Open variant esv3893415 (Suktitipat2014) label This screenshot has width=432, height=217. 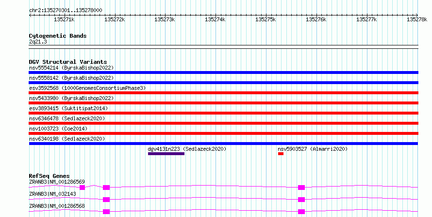[x=68, y=108]
